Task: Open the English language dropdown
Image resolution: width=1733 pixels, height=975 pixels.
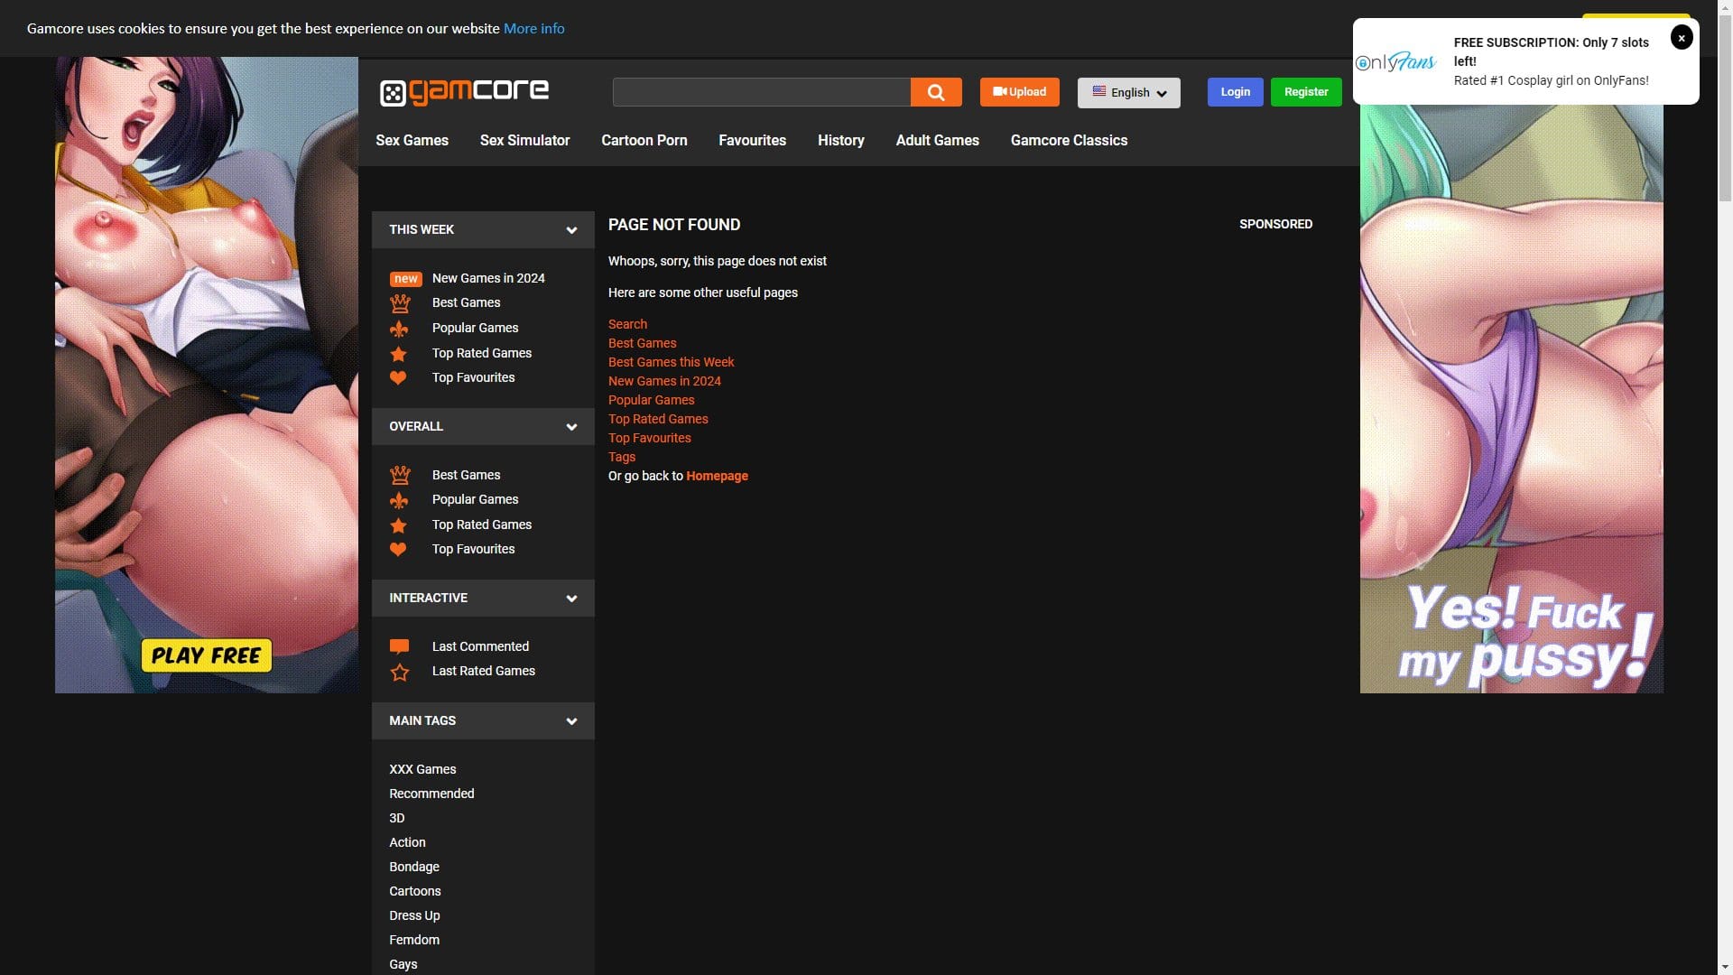Action: point(1128,92)
